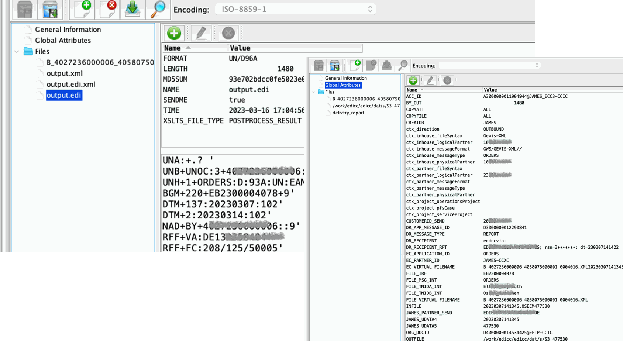Select delivery_report in the right window tree
This screenshot has height=341, width=623.
[x=348, y=113]
